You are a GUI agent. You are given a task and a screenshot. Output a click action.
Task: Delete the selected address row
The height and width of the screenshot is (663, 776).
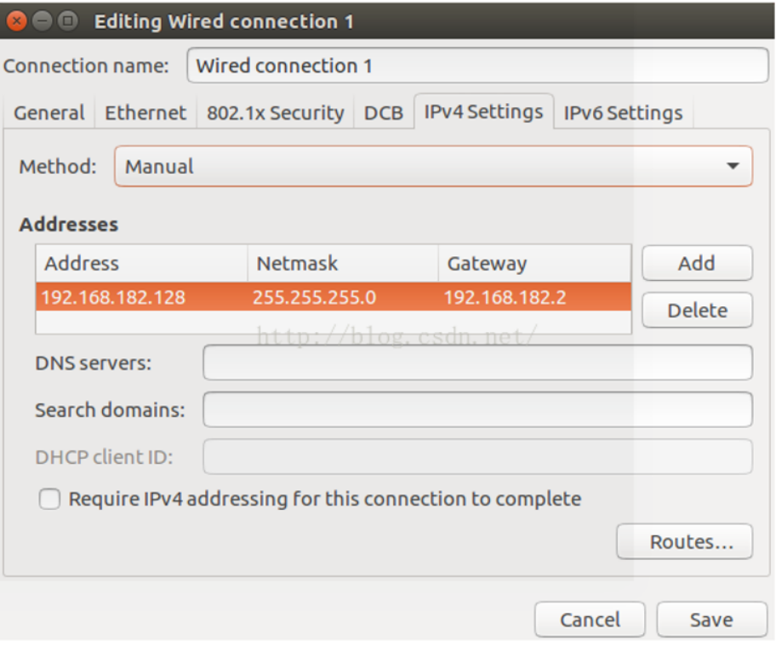tap(697, 311)
